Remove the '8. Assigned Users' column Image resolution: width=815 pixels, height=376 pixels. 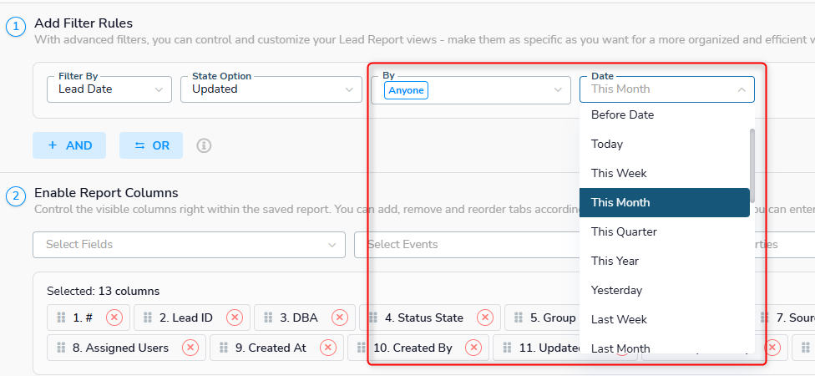(190, 348)
